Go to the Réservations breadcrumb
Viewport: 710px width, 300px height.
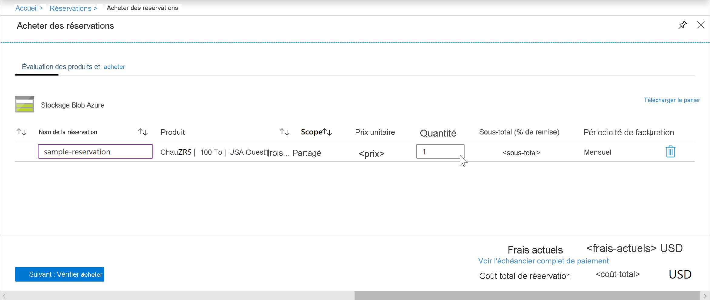click(x=71, y=8)
